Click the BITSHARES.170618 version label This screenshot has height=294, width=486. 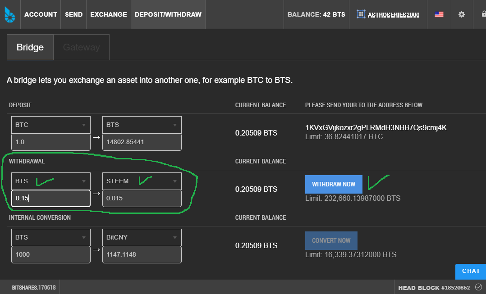coord(34,288)
